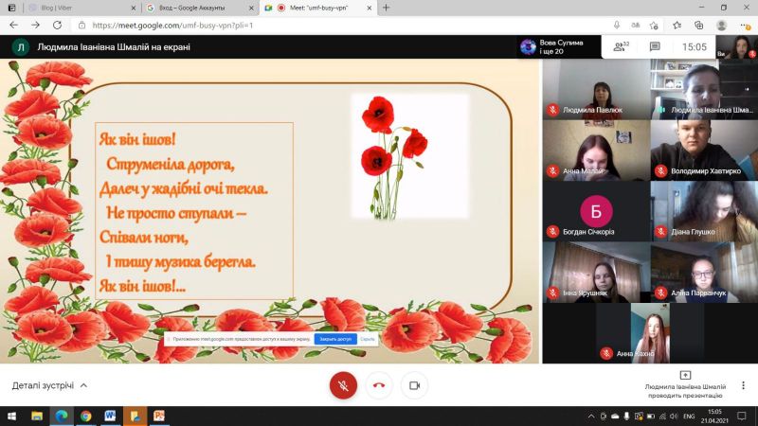The width and height of the screenshot is (758, 426).
Task: Click microphone permission icon in address bar
Action: pyautogui.click(x=617, y=26)
